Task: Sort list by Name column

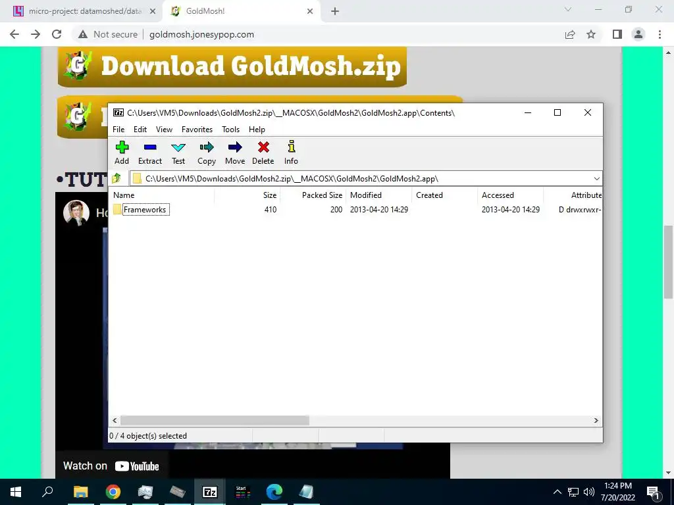Action: click(x=163, y=195)
